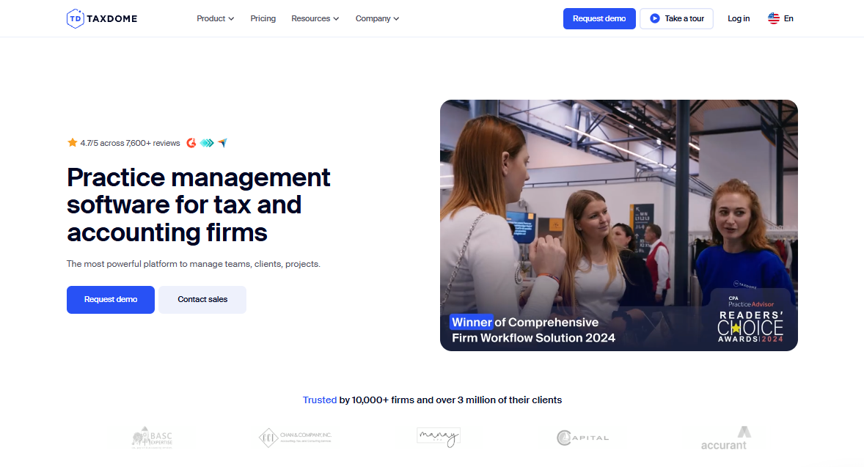Click the orange star rating icon

[72, 143]
